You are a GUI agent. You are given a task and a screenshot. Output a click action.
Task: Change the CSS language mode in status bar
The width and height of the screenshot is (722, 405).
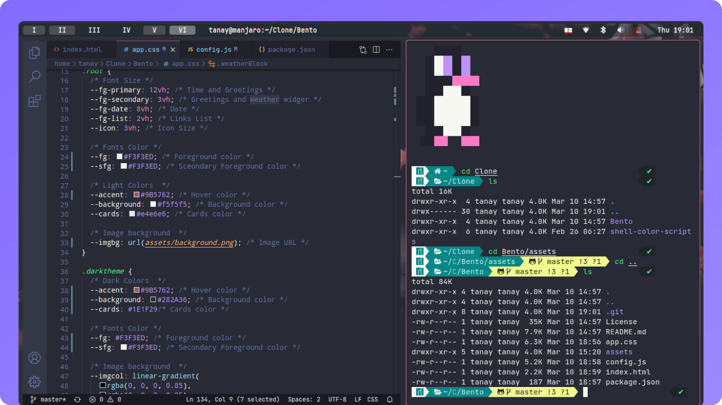pos(372,399)
